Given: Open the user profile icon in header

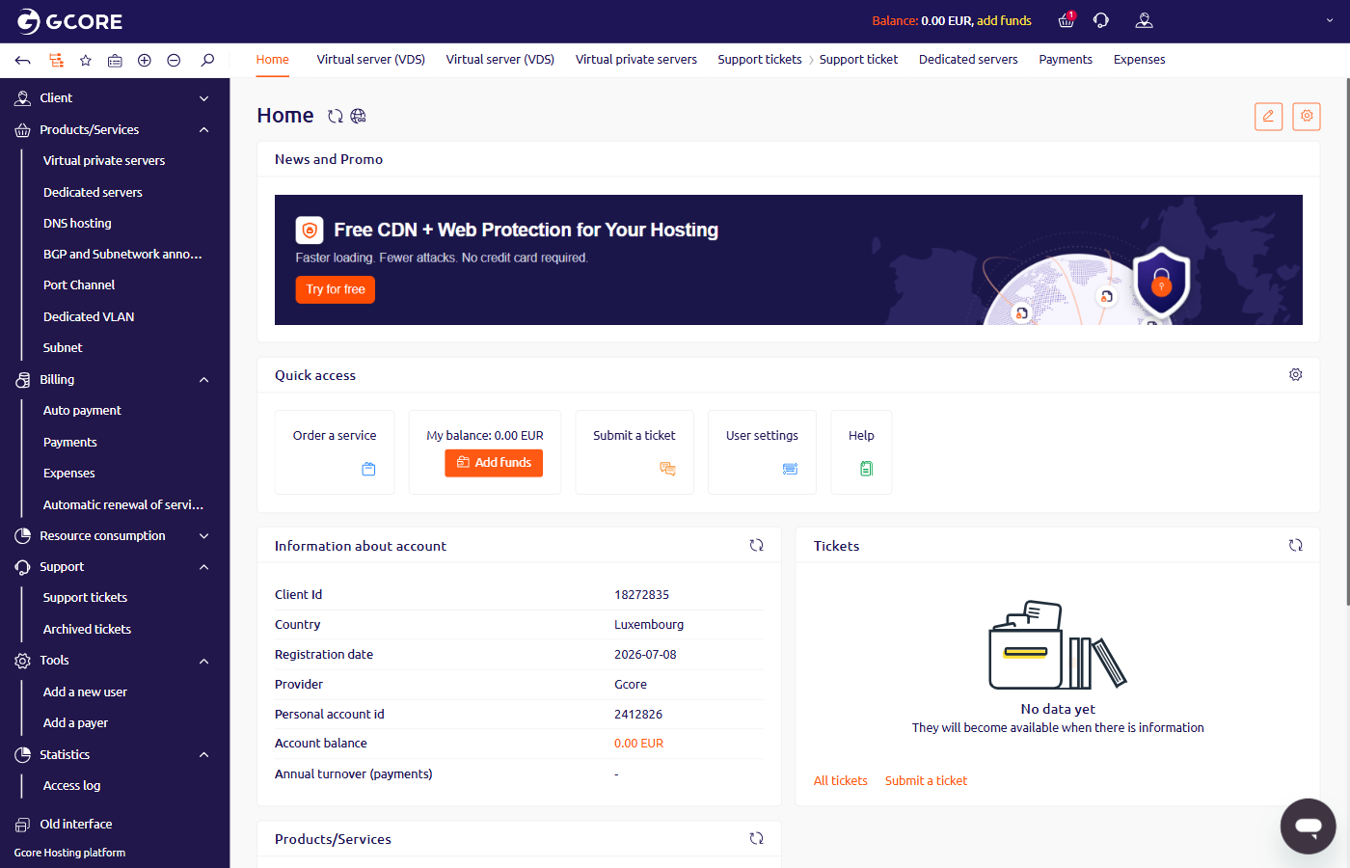Looking at the screenshot, I should pyautogui.click(x=1145, y=20).
